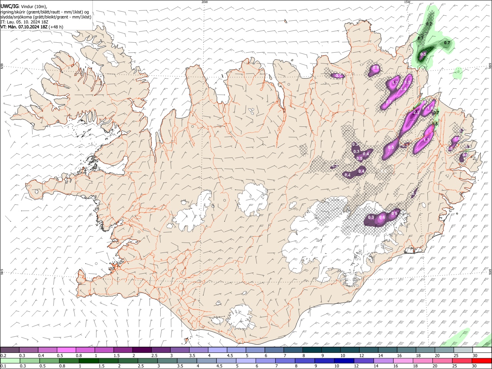The height and width of the screenshot is (369, 492).
Task: Click the 3 swatch in the upper legend row
Action: (x=179, y=350)
